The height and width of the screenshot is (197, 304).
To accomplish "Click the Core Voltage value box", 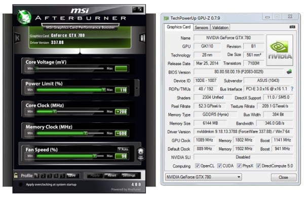I will [x=121, y=68].
